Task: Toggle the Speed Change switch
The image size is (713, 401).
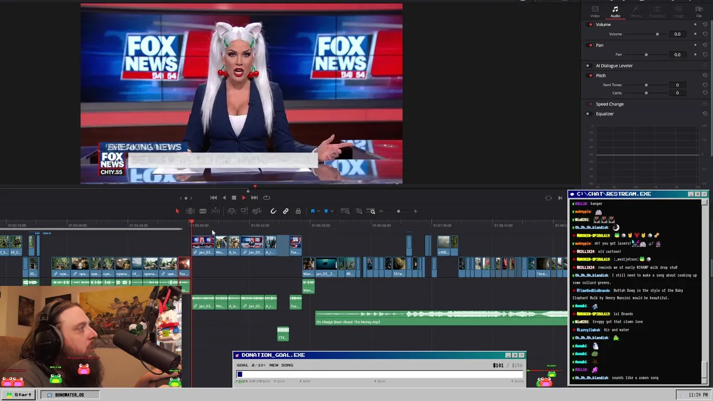Action: coord(590,104)
